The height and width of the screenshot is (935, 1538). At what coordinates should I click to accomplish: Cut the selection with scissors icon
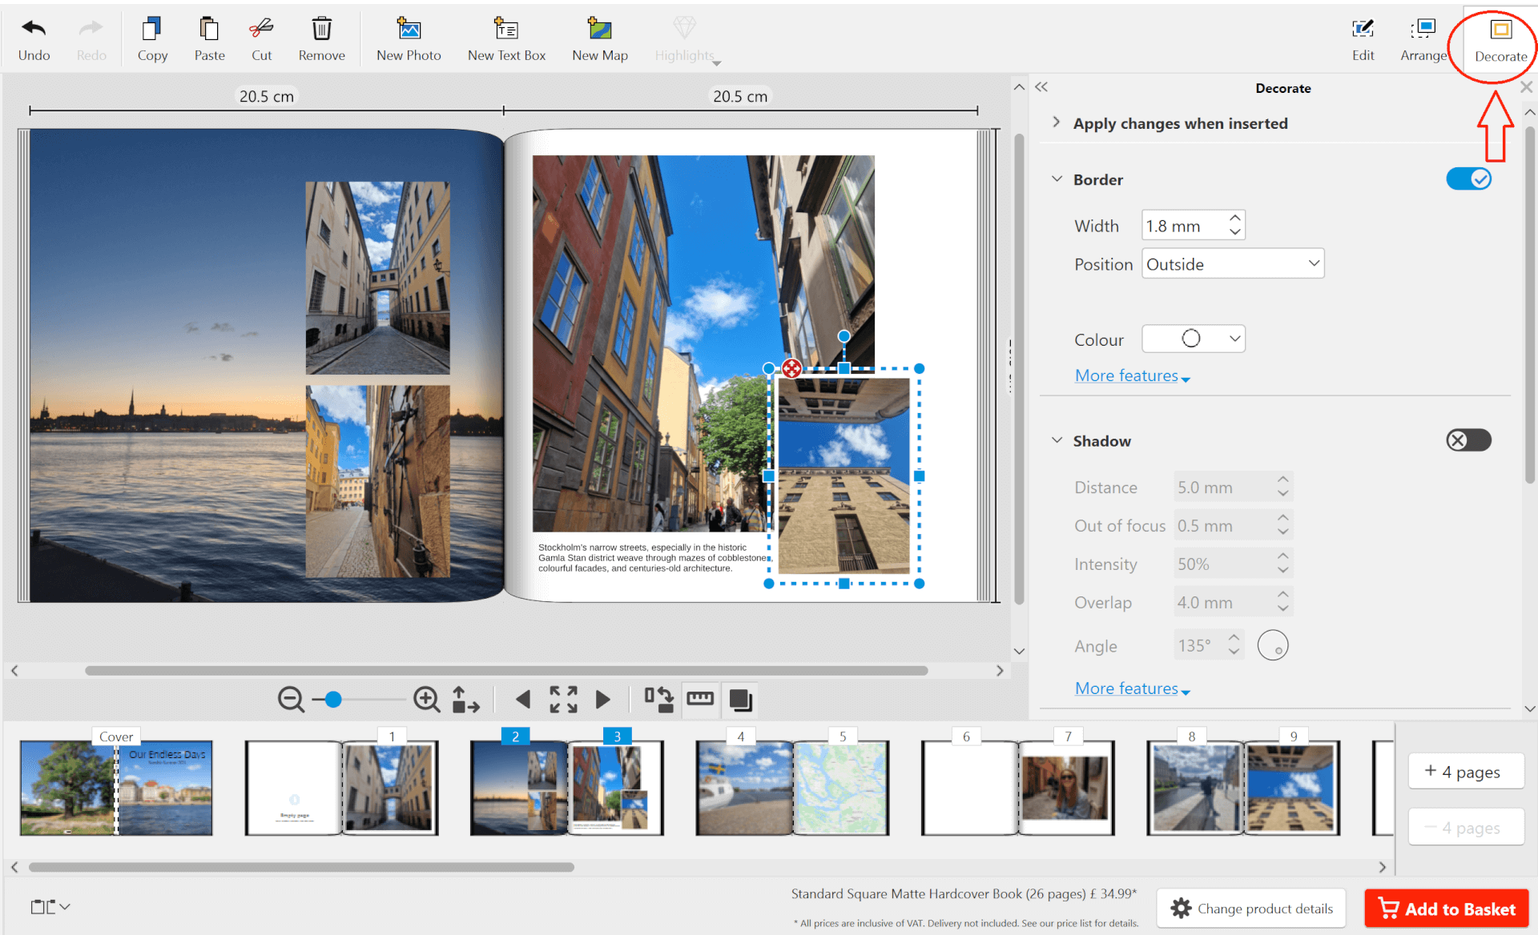coord(261,38)
